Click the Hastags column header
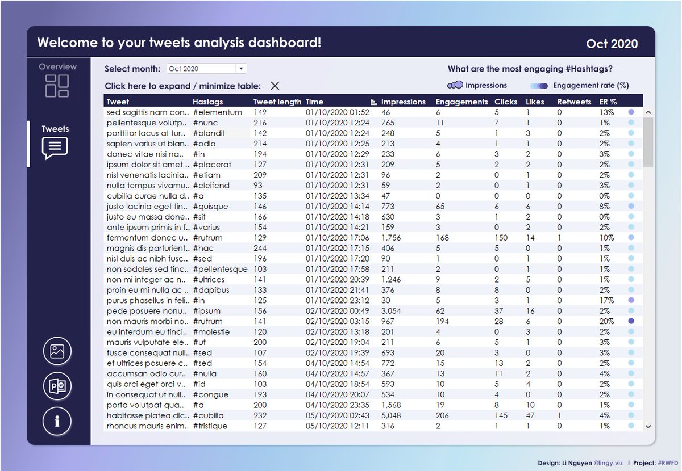This screenshot has height=471, width=682. click(208, 102)
